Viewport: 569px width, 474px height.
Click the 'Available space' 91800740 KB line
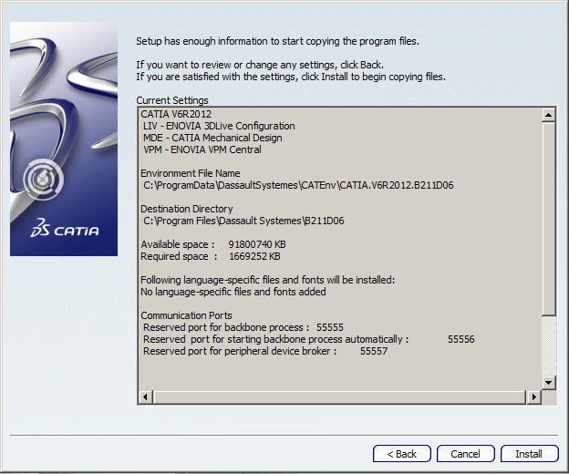point(213,244)
